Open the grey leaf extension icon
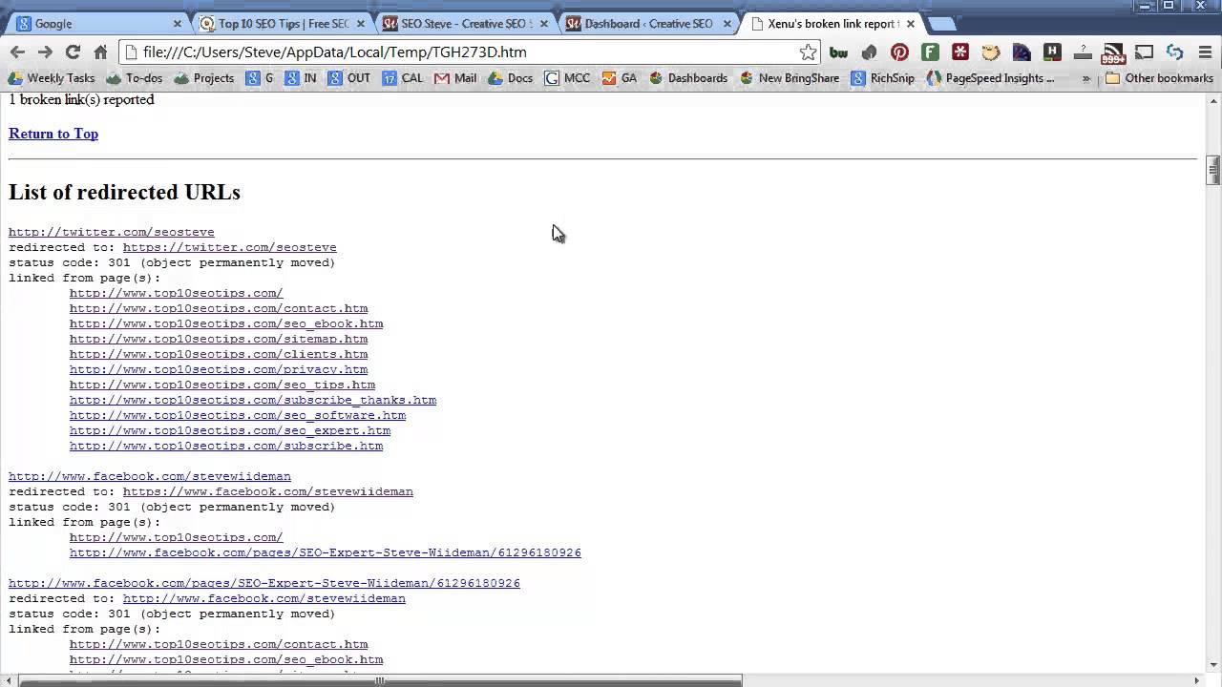The height and width of the screenshot is (687, 1222). tap(869, 52)
